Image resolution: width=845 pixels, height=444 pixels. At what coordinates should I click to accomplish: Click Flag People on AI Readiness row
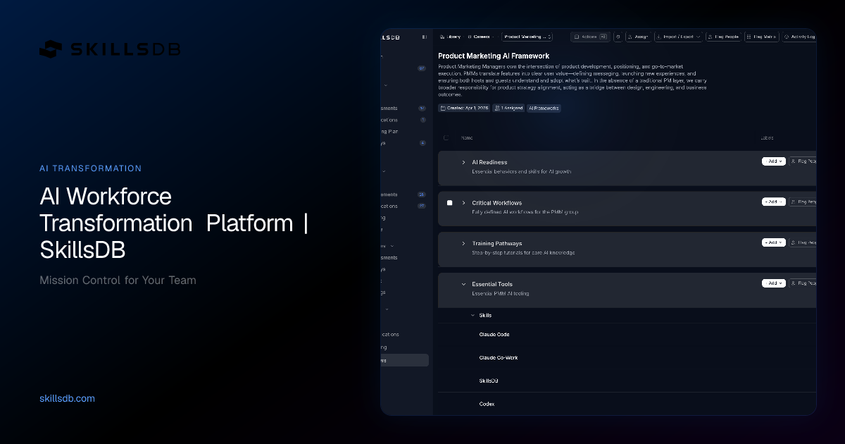(x=803, y=161)
